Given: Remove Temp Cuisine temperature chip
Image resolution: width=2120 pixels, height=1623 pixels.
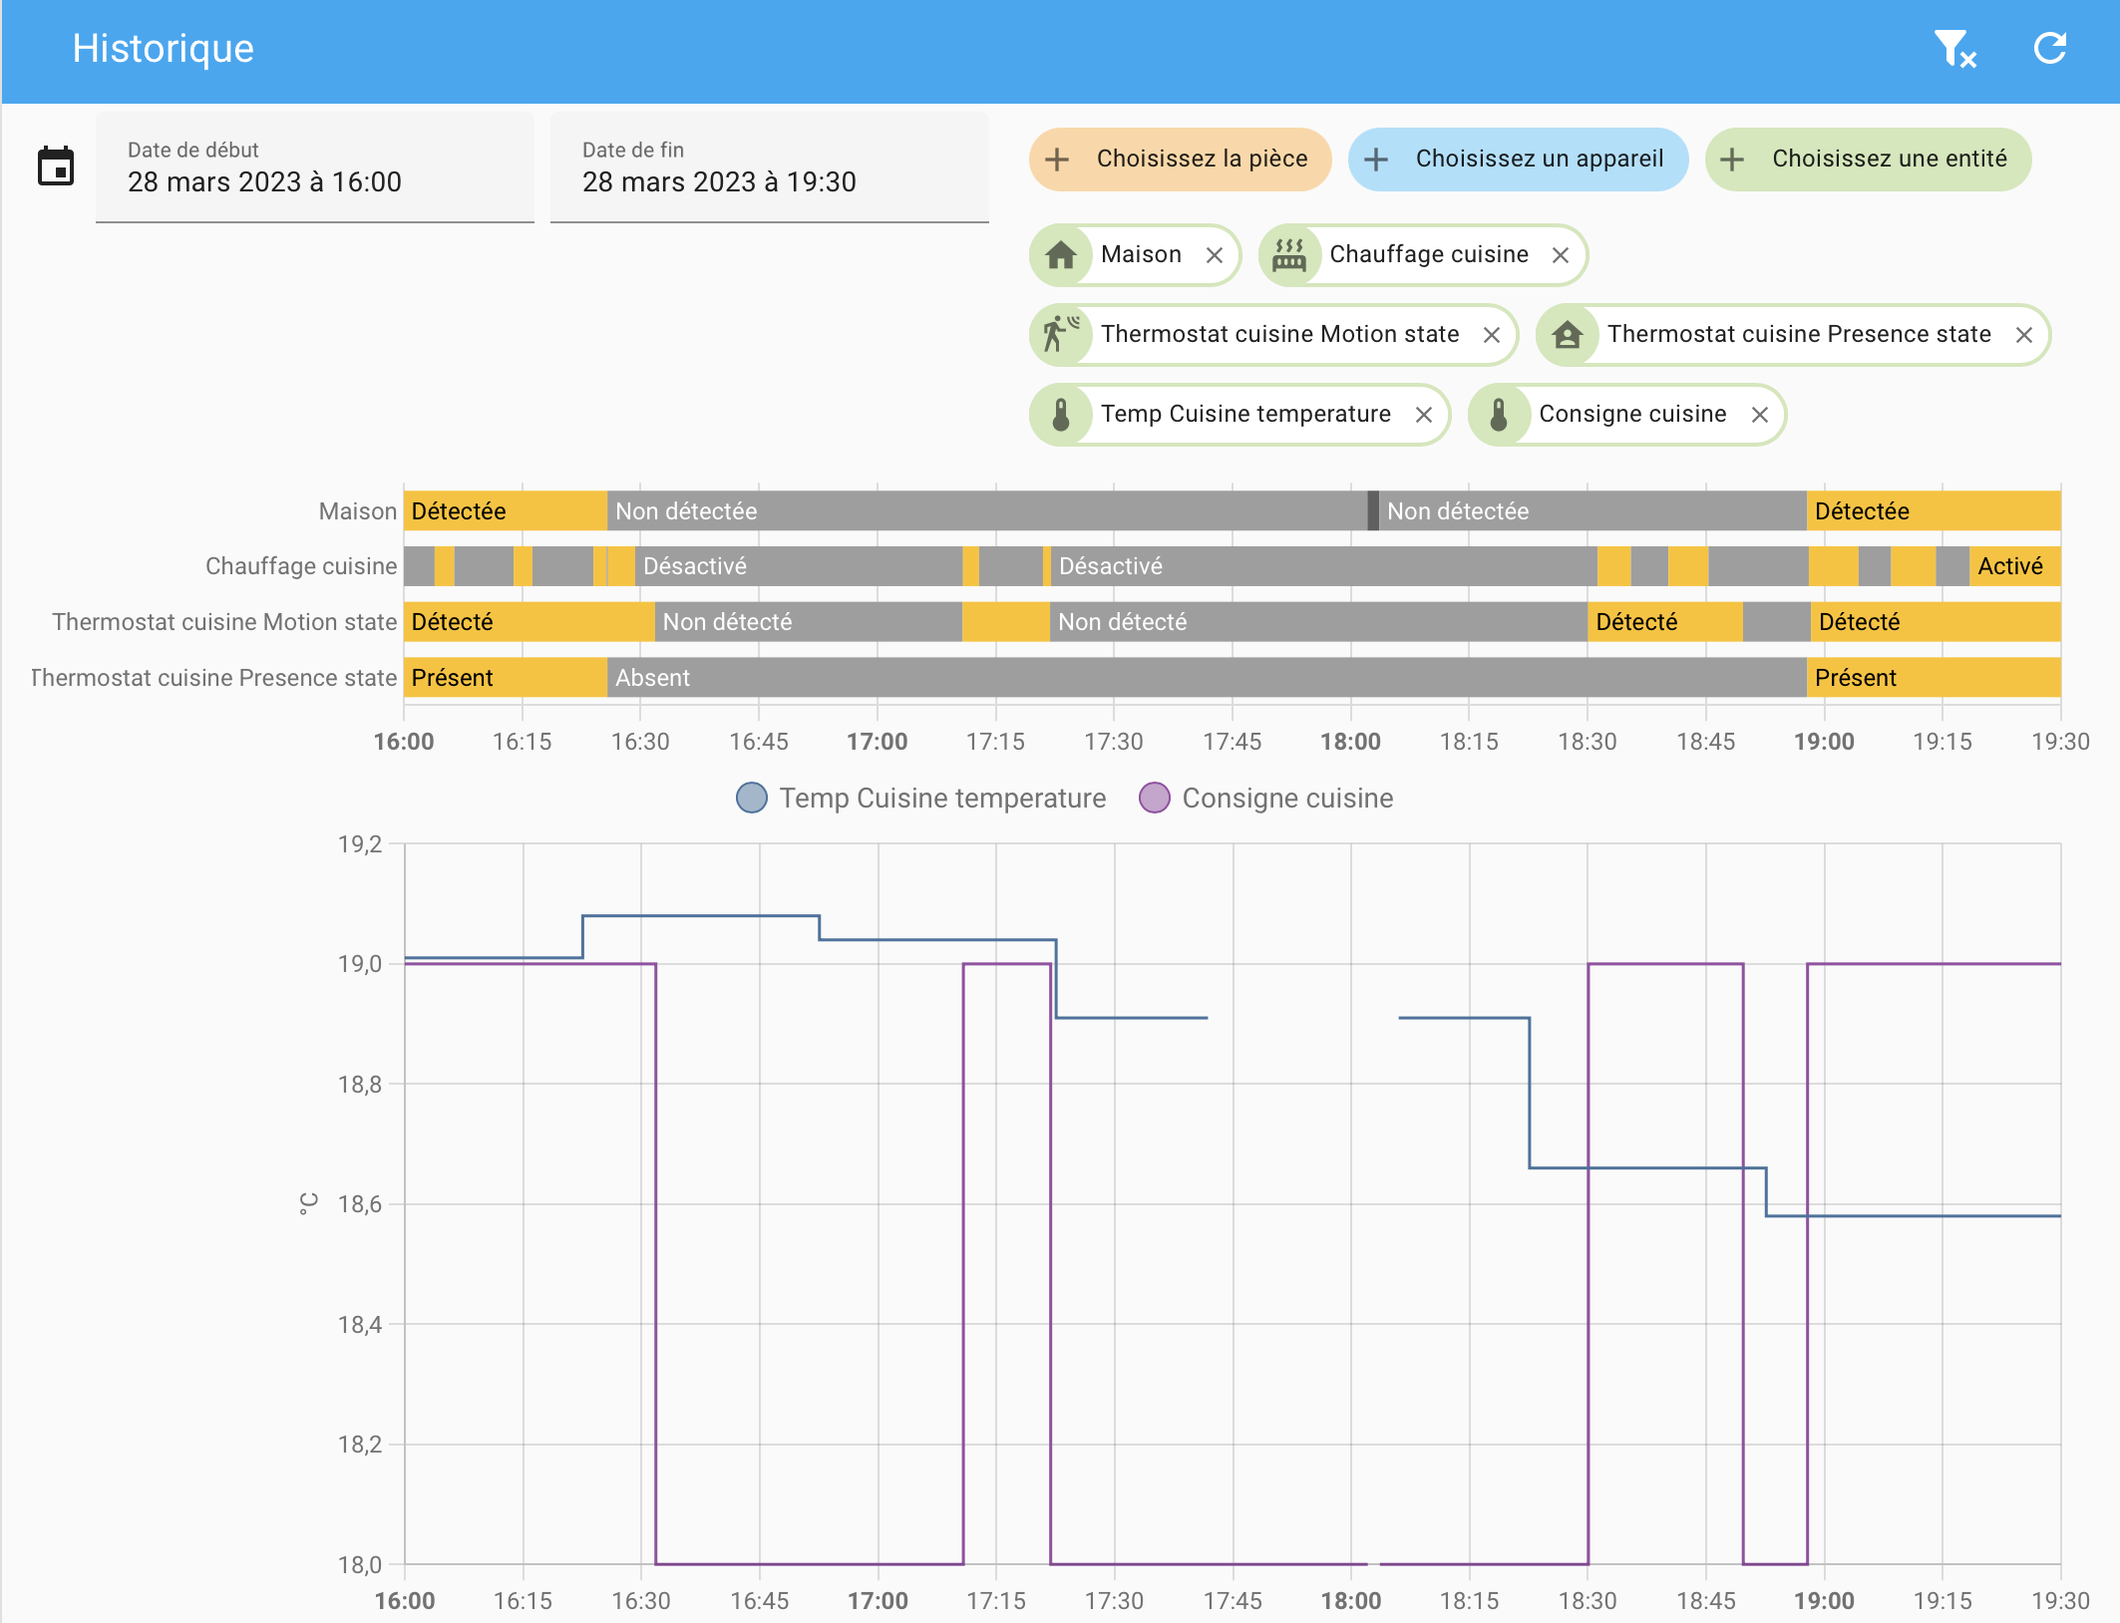Looking at the screenshot, I should [1423, 415].
